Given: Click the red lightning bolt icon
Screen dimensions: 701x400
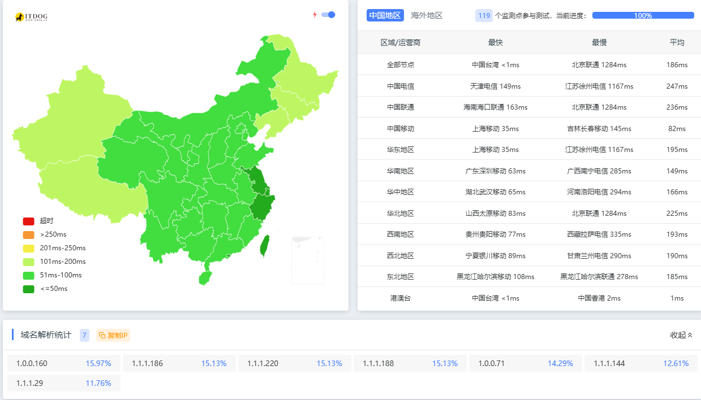Looking at the screenshot, I should click(315, 15).
